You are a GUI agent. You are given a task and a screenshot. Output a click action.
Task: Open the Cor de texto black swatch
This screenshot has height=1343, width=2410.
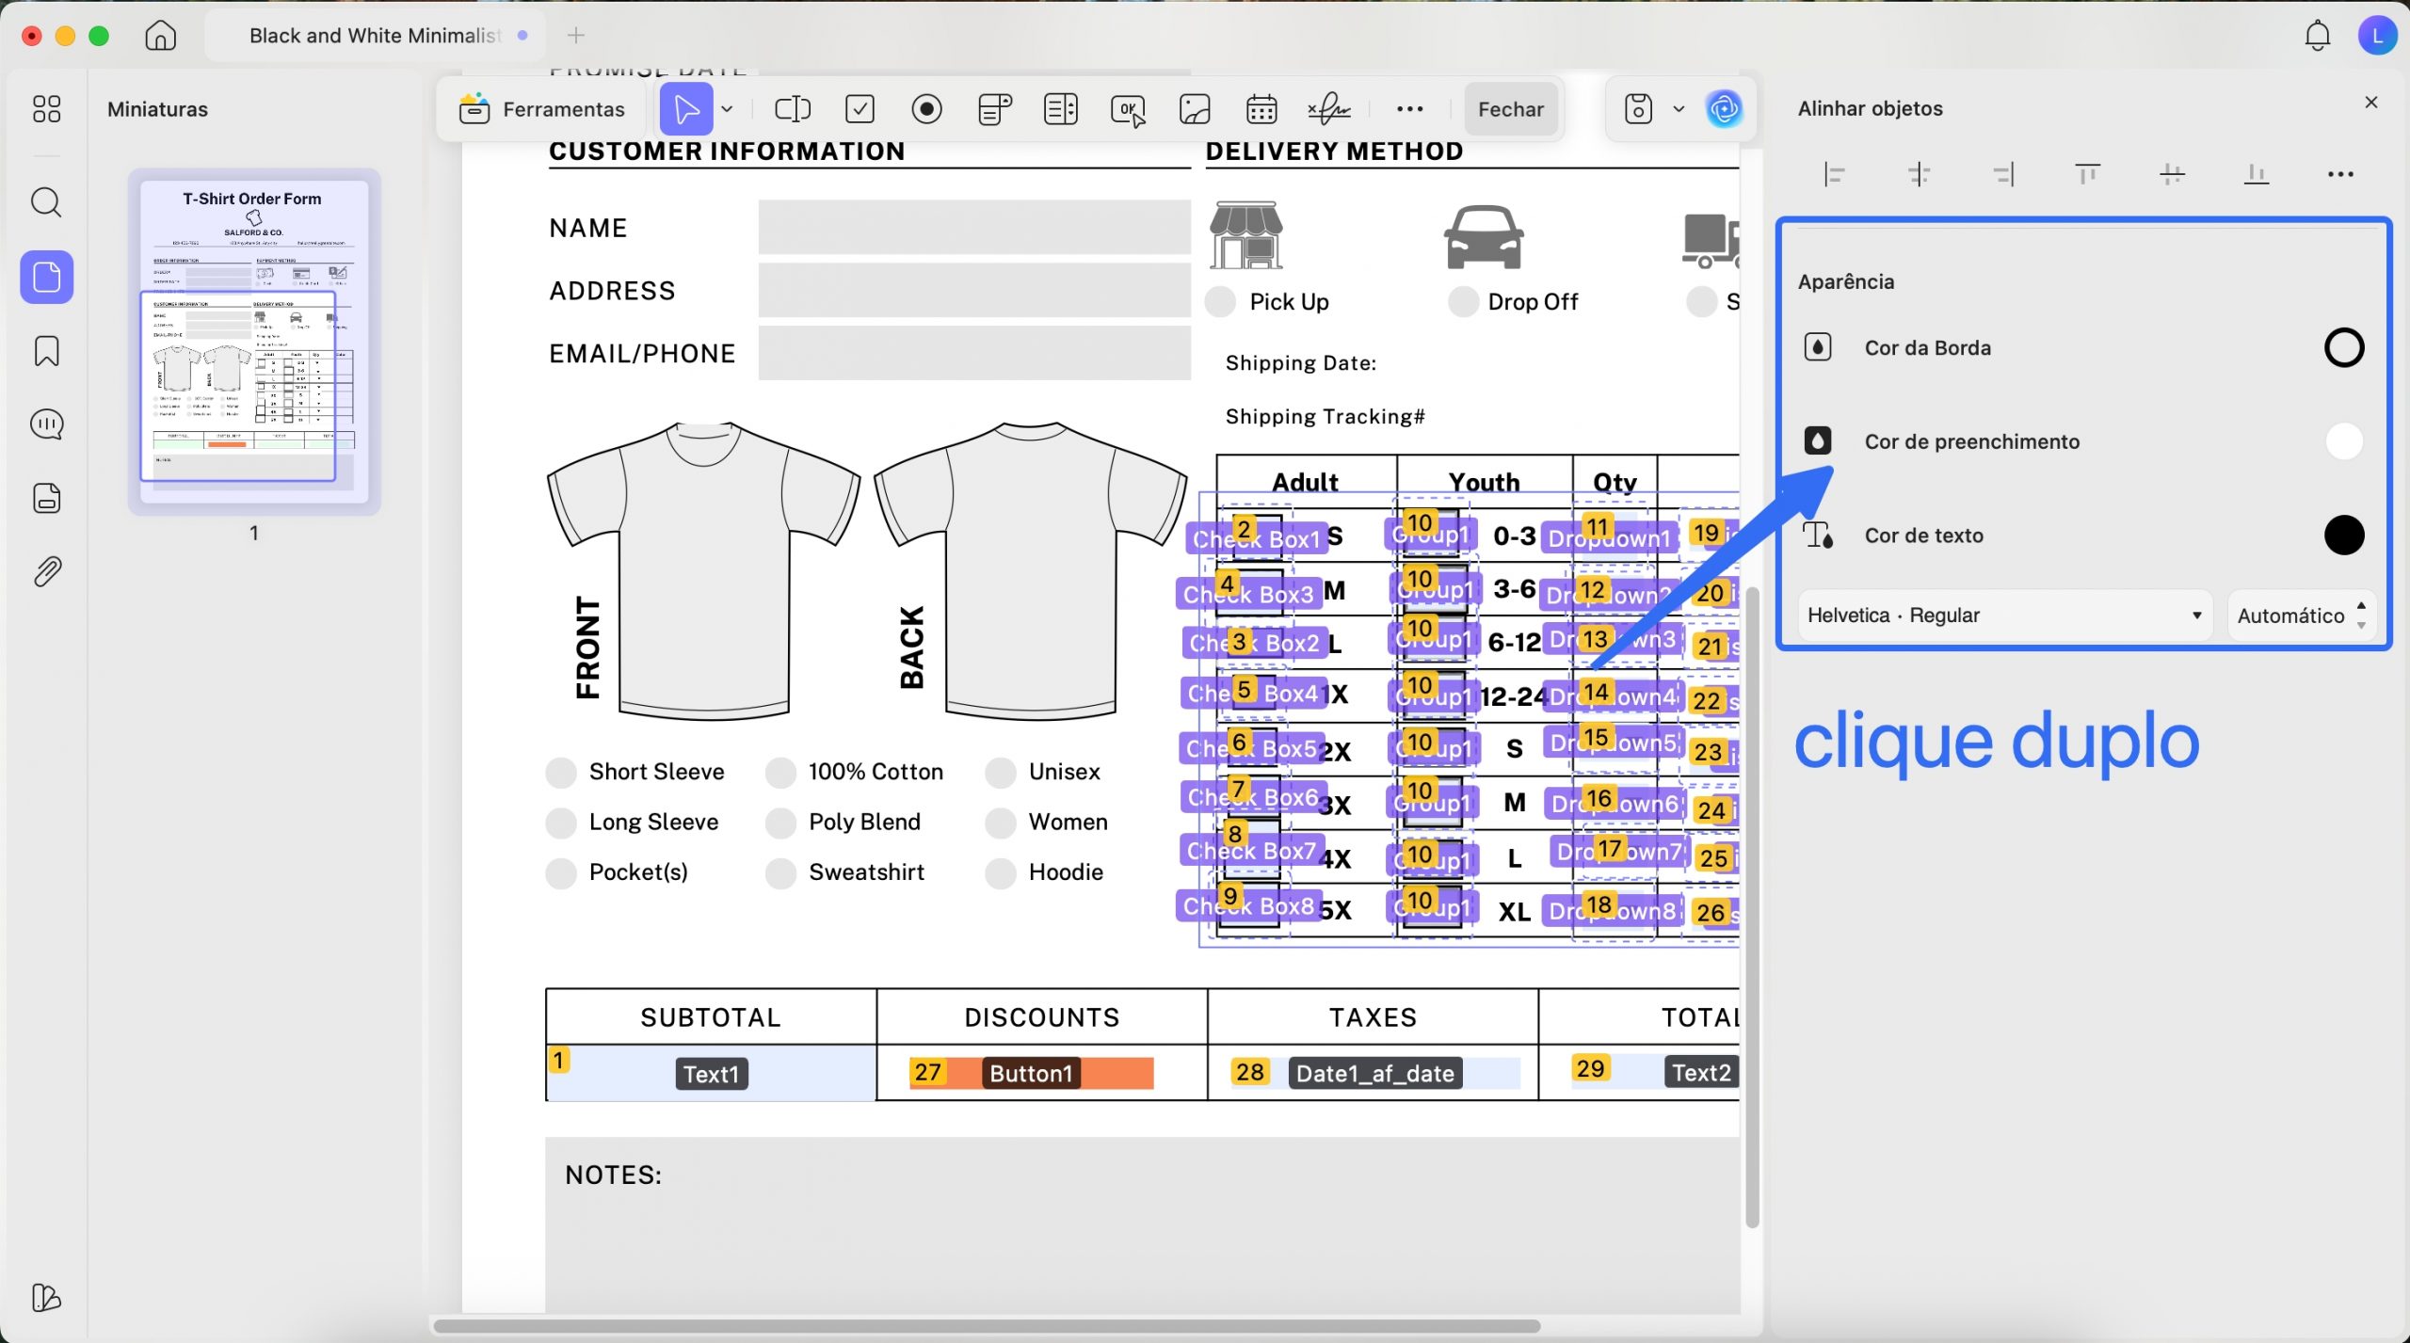(x=2343, y=536)
